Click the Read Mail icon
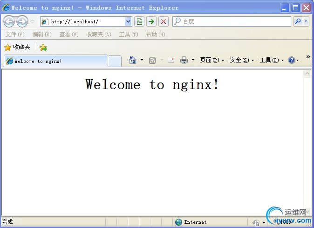This screenshot has height=228, width=314. pos(171,60)
